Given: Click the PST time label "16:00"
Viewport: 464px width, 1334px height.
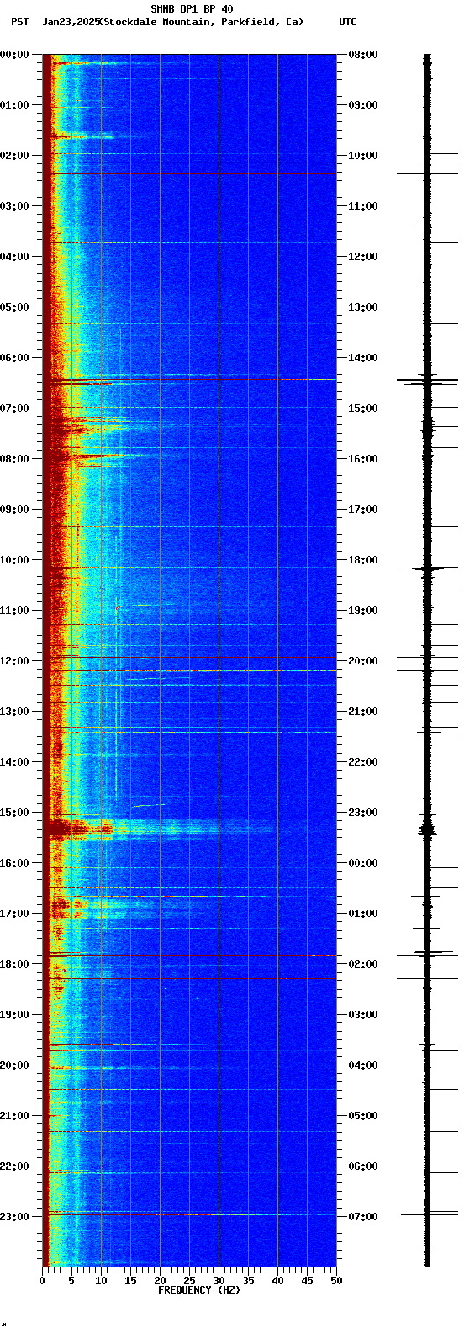Looking at the screenshot, I should point(15,862).
